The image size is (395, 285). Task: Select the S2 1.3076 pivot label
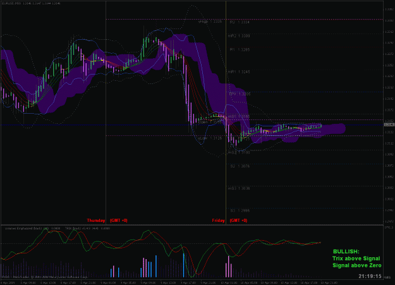pyautogui.click(x=240, y=166)
